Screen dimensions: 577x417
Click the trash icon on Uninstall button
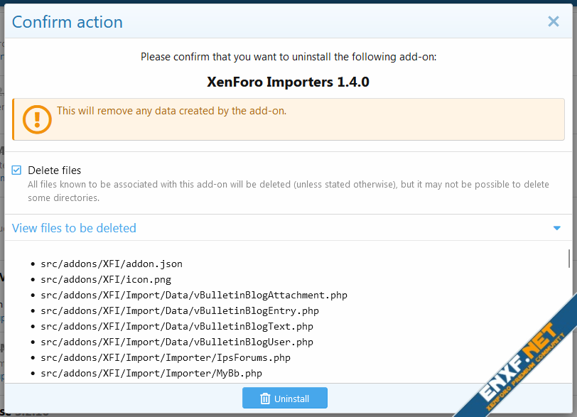[x=265, y=399]
